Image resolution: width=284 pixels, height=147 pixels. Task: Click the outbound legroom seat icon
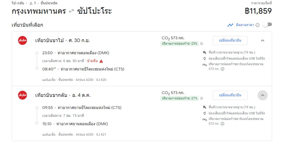point(204,52)
